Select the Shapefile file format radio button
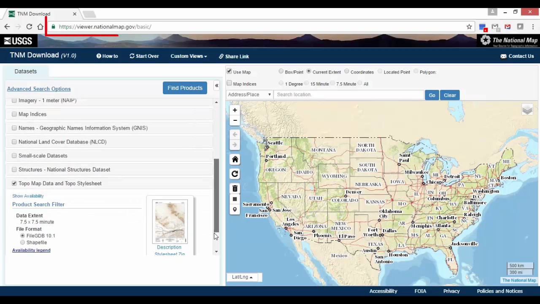 [x=23, y=243]
